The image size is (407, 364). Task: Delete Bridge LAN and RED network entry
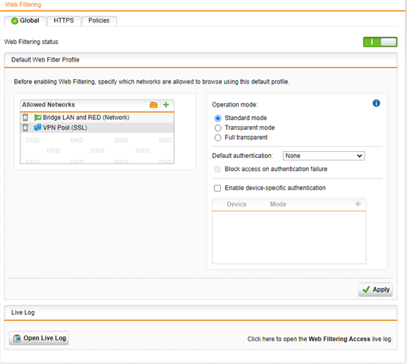(x=25, y=118)
